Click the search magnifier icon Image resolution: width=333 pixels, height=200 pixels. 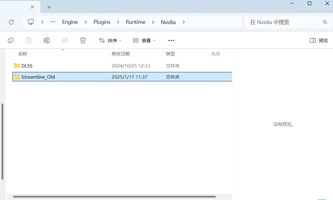pos(325,22)
